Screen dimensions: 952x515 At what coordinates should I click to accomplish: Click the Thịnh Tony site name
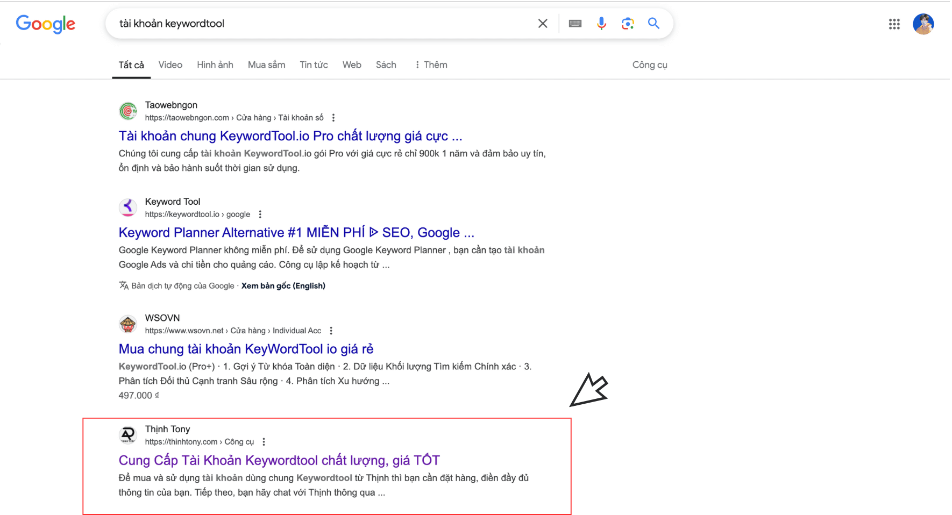(x=167, y=430)
